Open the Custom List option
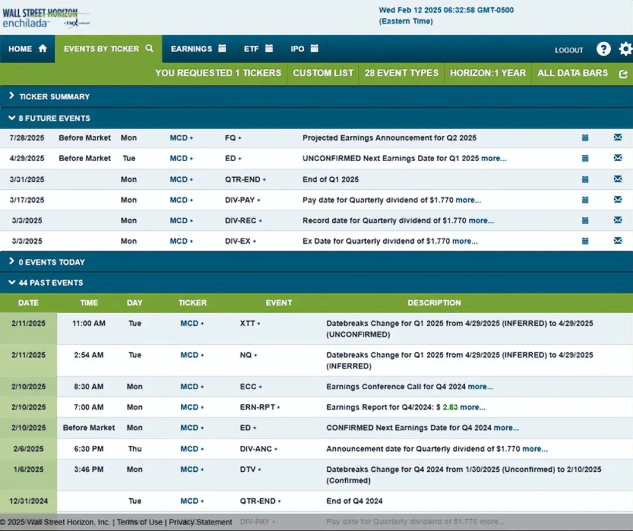This screenshot has width=633, height=531. (x=323, y=73)
